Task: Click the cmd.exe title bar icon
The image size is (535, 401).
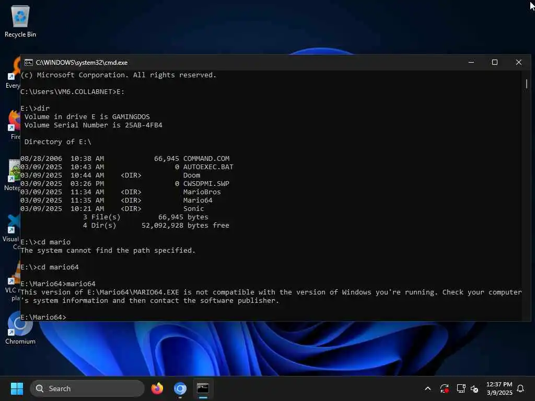Action: tap(29, 63)
